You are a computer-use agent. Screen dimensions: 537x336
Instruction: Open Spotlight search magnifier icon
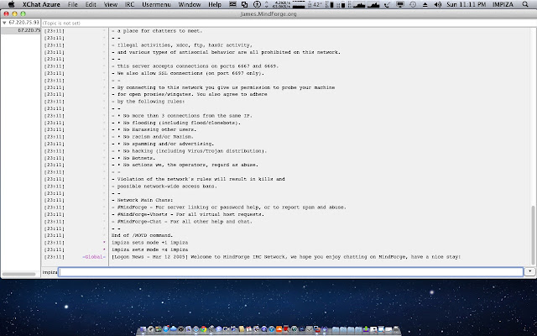(x=525, y=4)
